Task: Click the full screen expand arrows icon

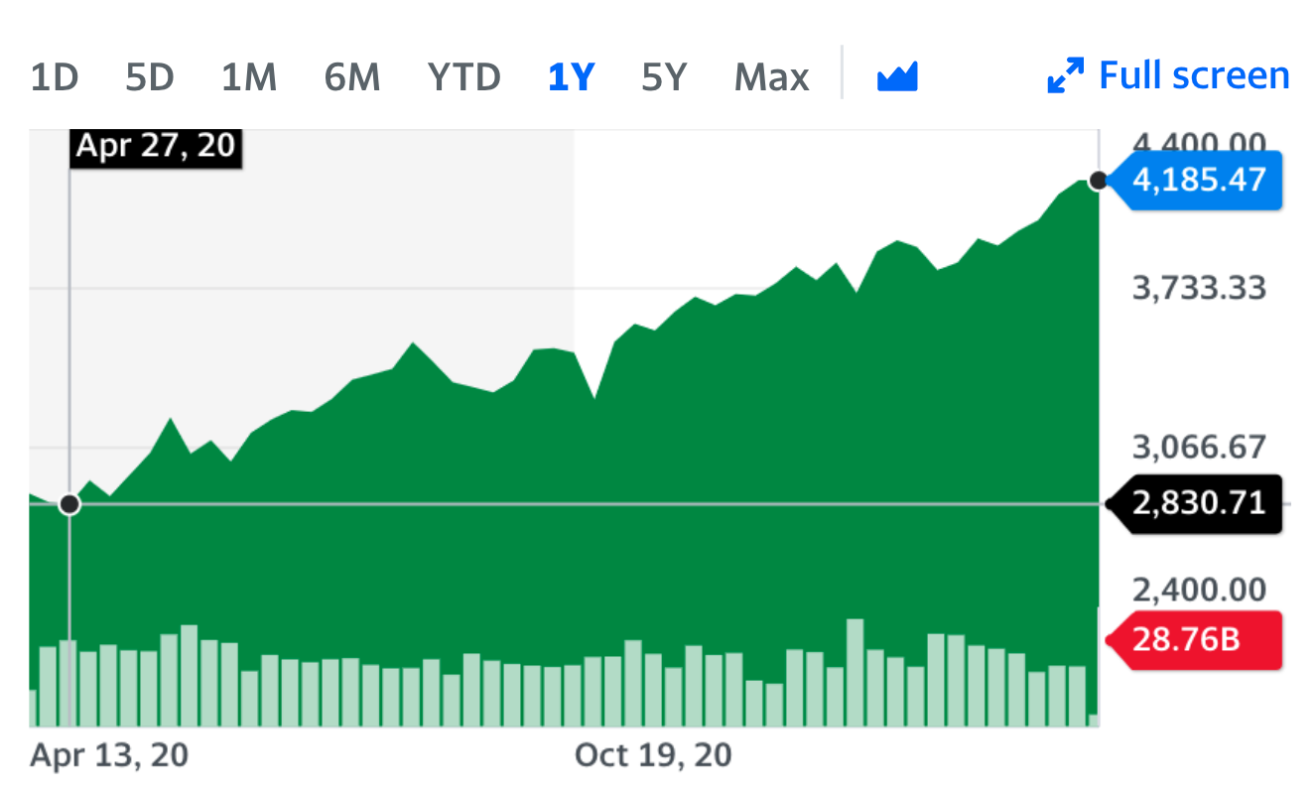Action: pyautogui.click(x=1066, y=76)
